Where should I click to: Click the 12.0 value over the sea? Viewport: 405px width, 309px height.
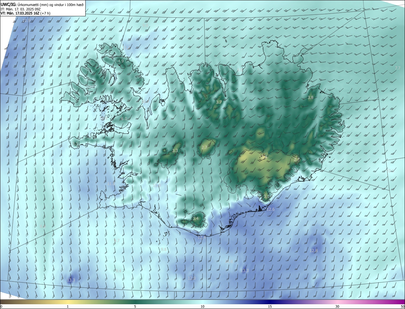coord(192,278)
